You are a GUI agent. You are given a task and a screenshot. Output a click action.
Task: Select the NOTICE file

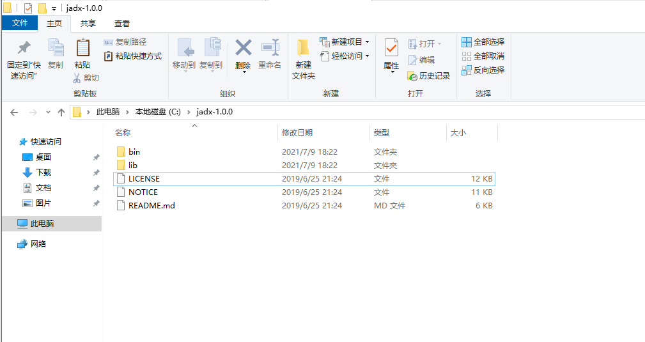304,192
